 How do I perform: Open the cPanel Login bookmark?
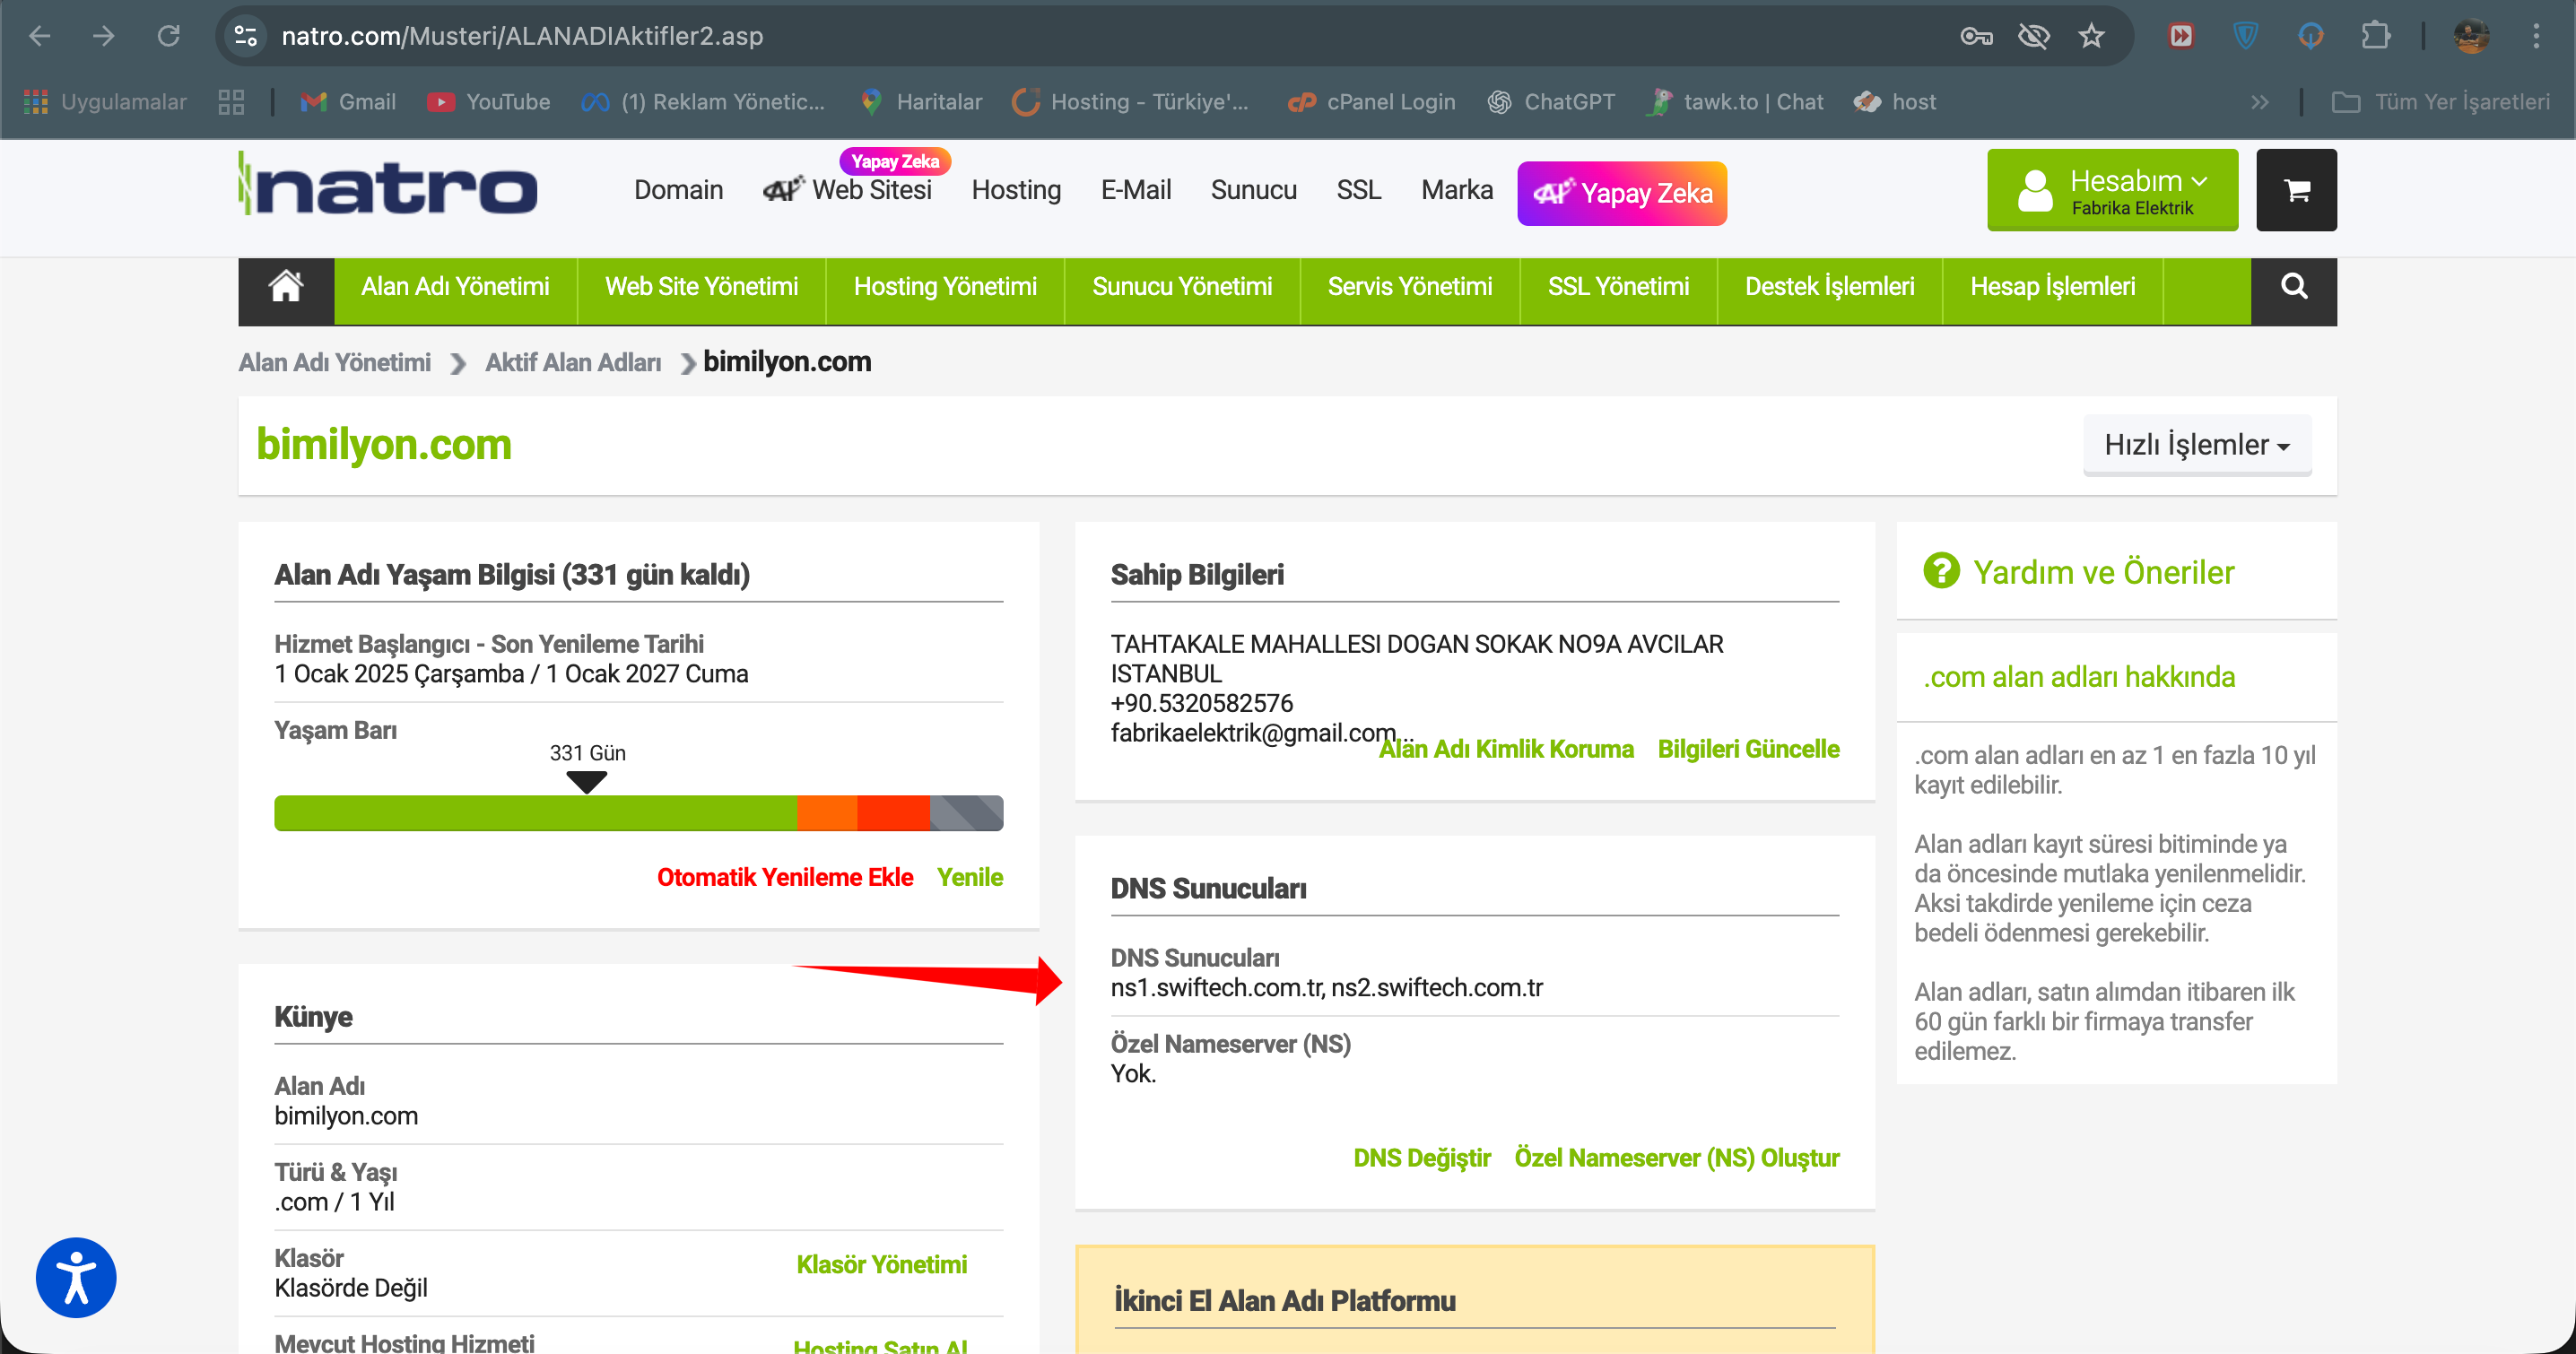[x=1371, y=101]
